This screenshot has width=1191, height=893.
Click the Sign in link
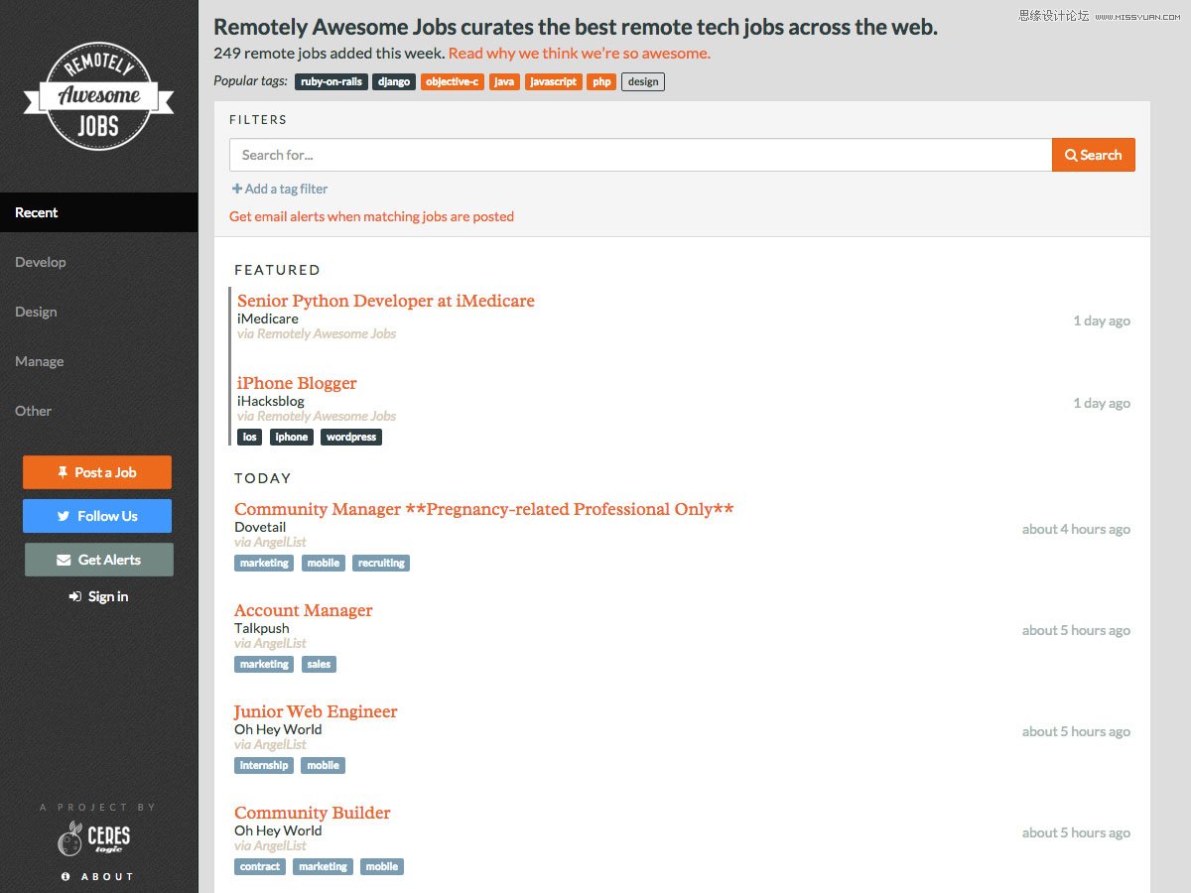(x=98, y=596)
